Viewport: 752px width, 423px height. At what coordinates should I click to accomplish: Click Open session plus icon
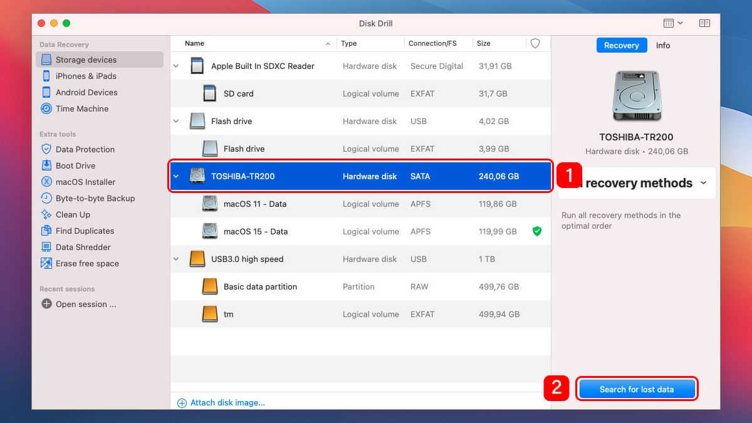tap(46, 304)
